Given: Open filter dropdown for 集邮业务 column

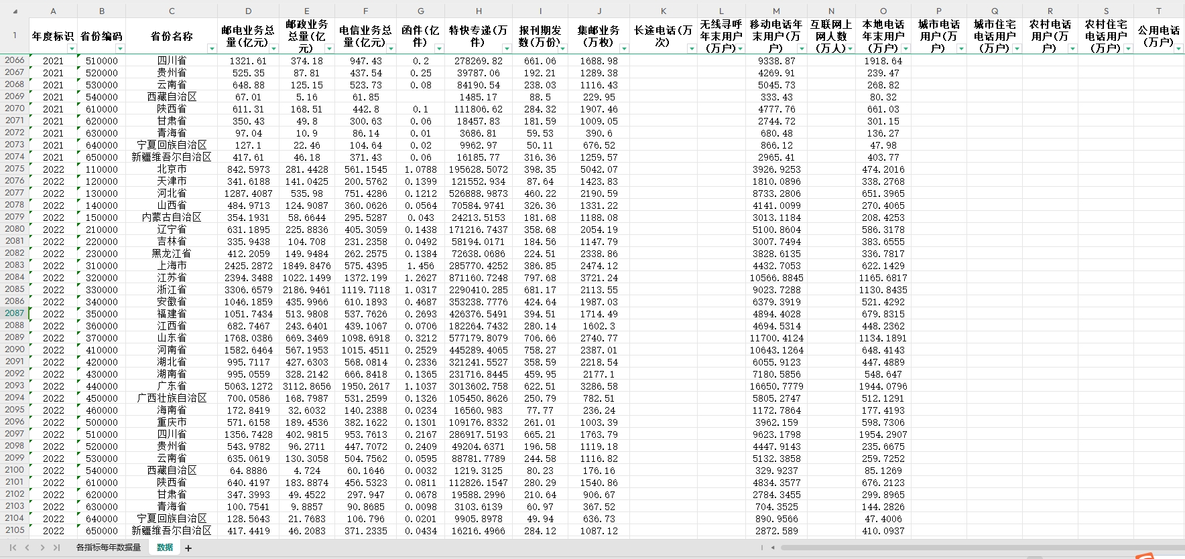Looking at the screenshot, I should point(624,48).
